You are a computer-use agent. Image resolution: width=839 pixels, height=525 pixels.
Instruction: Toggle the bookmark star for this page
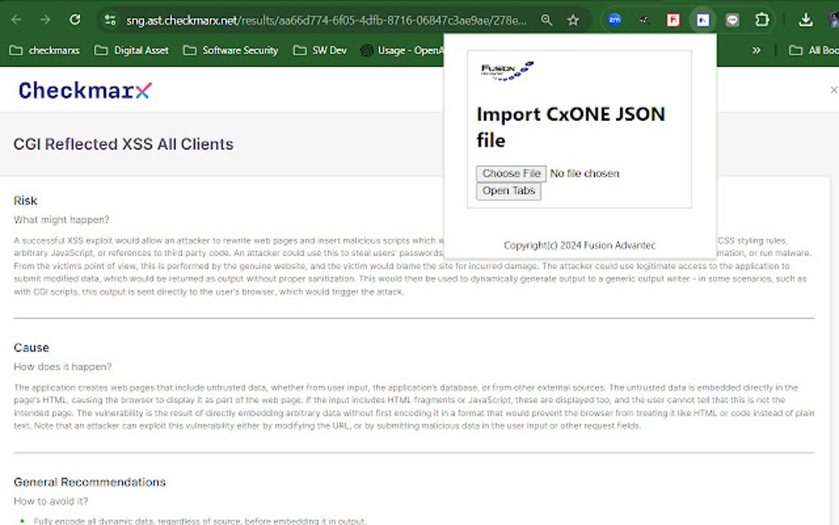coord(573,19)
